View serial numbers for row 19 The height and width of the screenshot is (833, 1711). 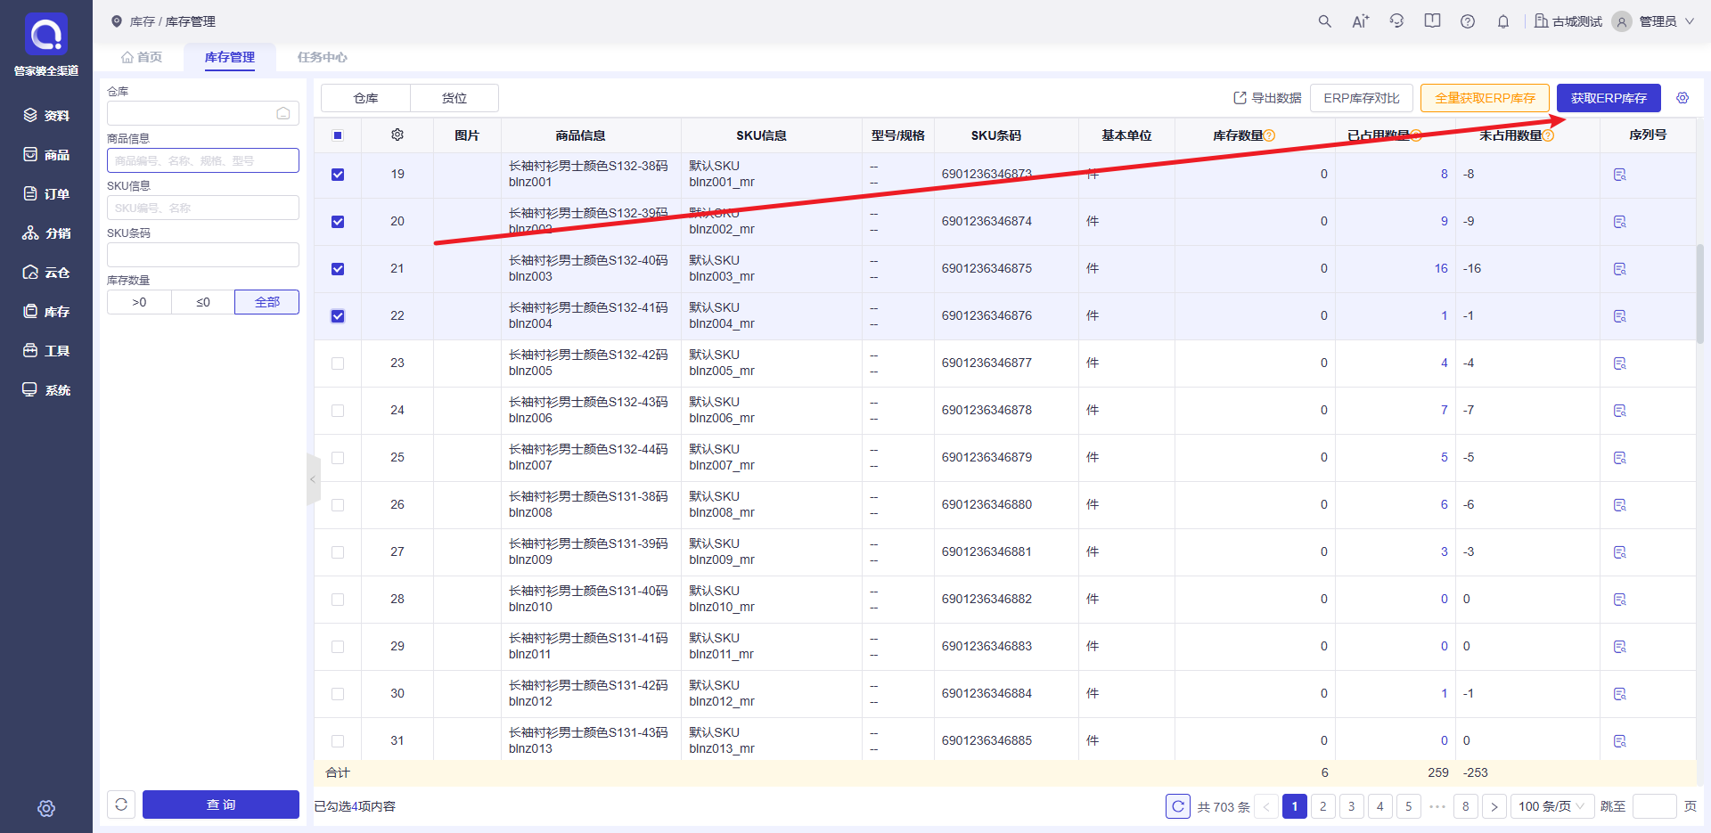tap(1620, 175)
